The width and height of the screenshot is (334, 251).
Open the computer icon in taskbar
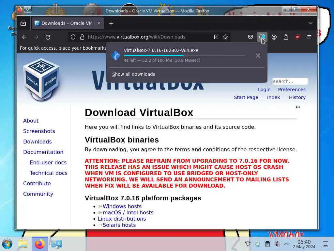[x=57, y=244]
